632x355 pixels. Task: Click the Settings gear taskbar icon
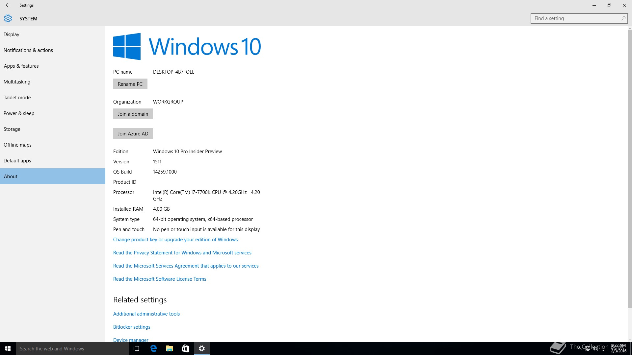[202, 348]
